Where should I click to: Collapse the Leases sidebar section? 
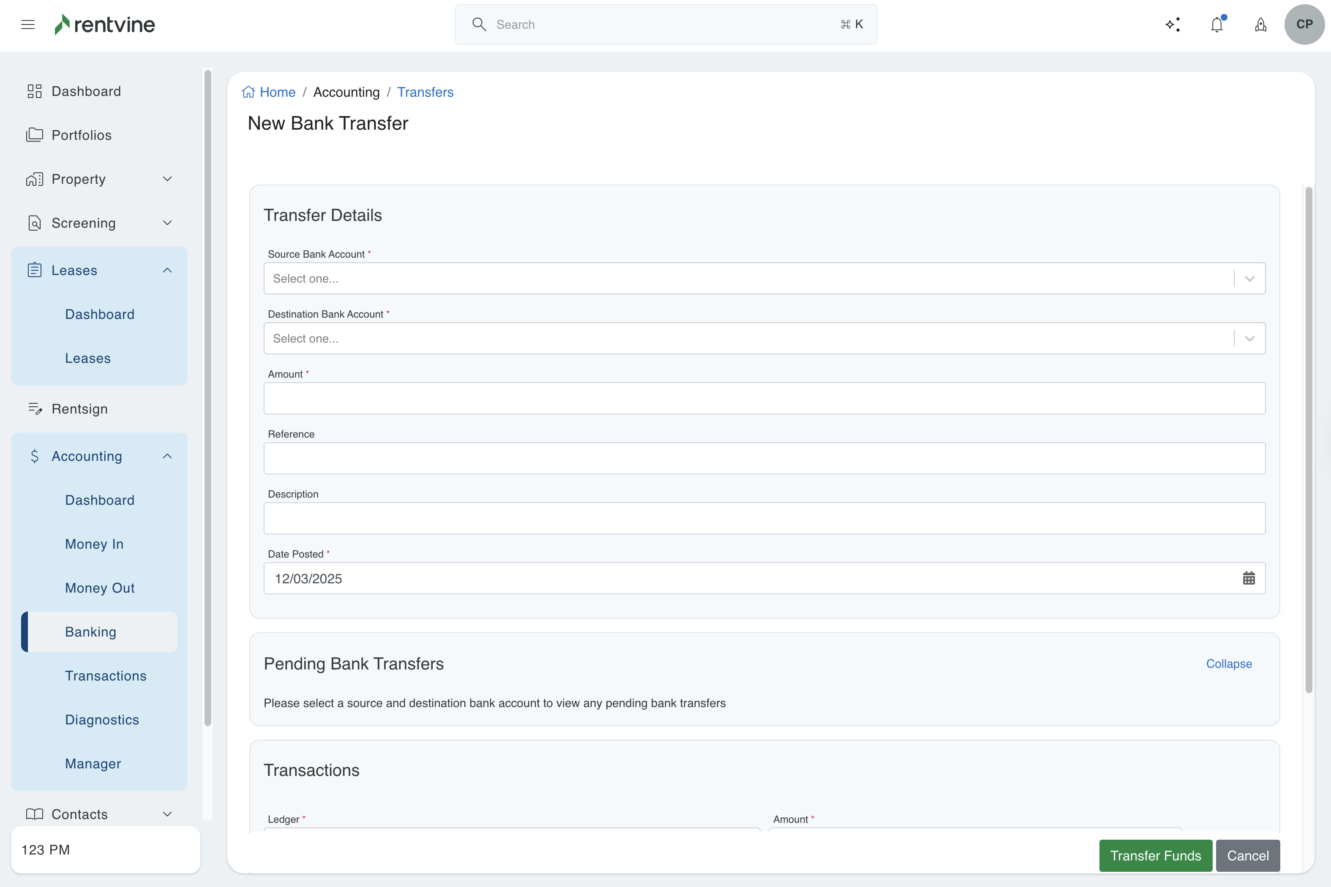(x=167, y=270)
